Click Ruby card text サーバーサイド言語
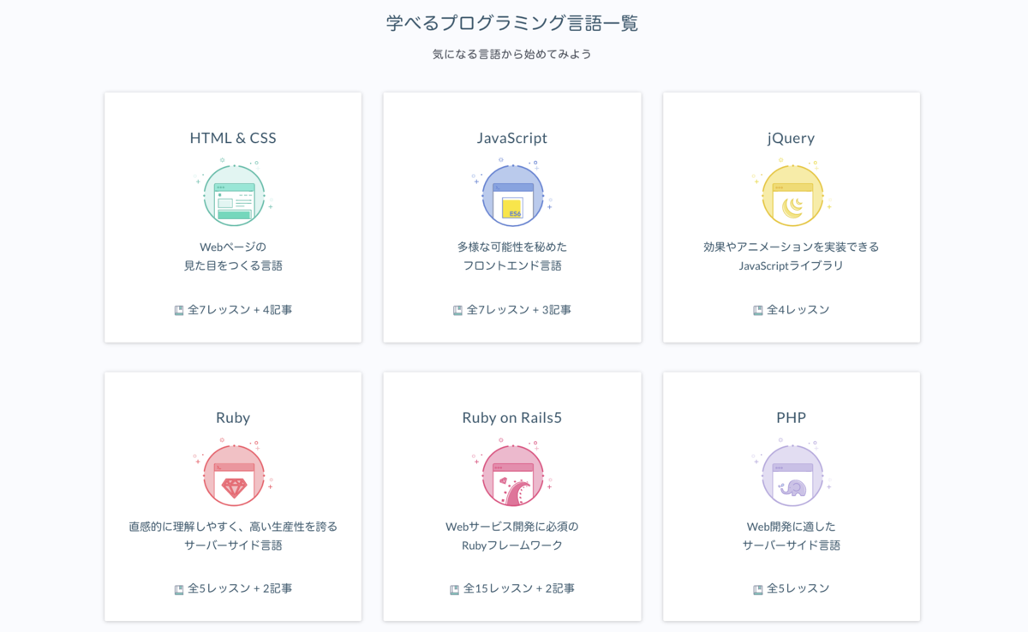1028x632 pixels. 233,546
